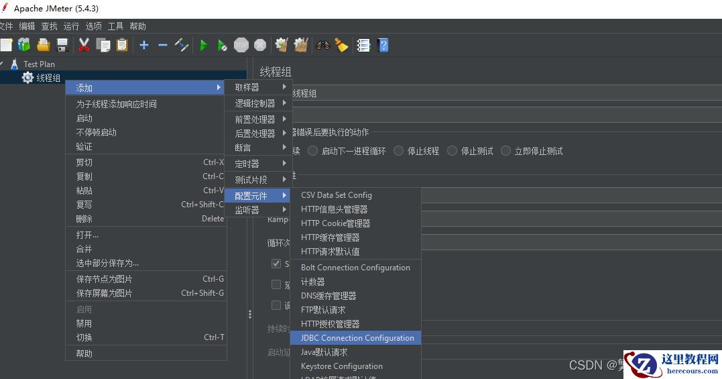Open the Templates toolbar icon
Viewport: 722px width, 379px height.
pyautogui.click(x=24, y=45)
